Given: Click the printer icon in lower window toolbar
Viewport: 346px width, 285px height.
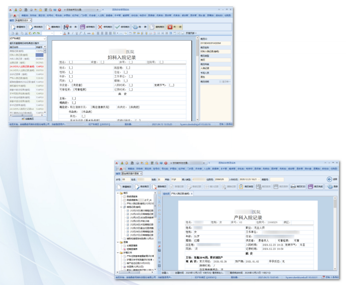Looking at the screenshot, I should point(293,187).
